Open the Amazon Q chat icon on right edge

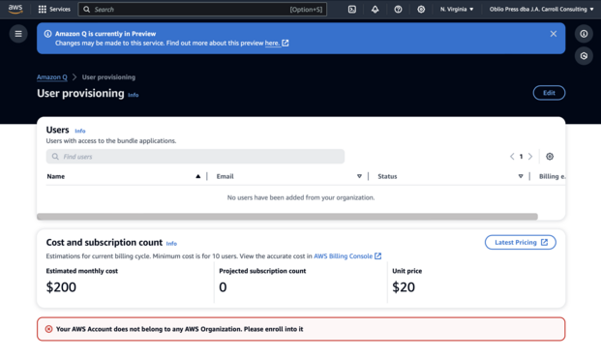coord(584,56)
